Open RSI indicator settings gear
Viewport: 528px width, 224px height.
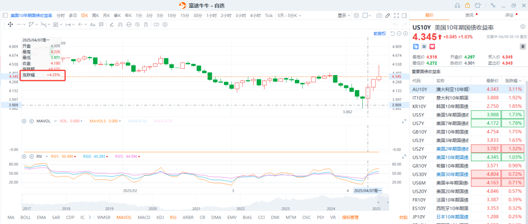pyautogui.click(x=24, y=156)
